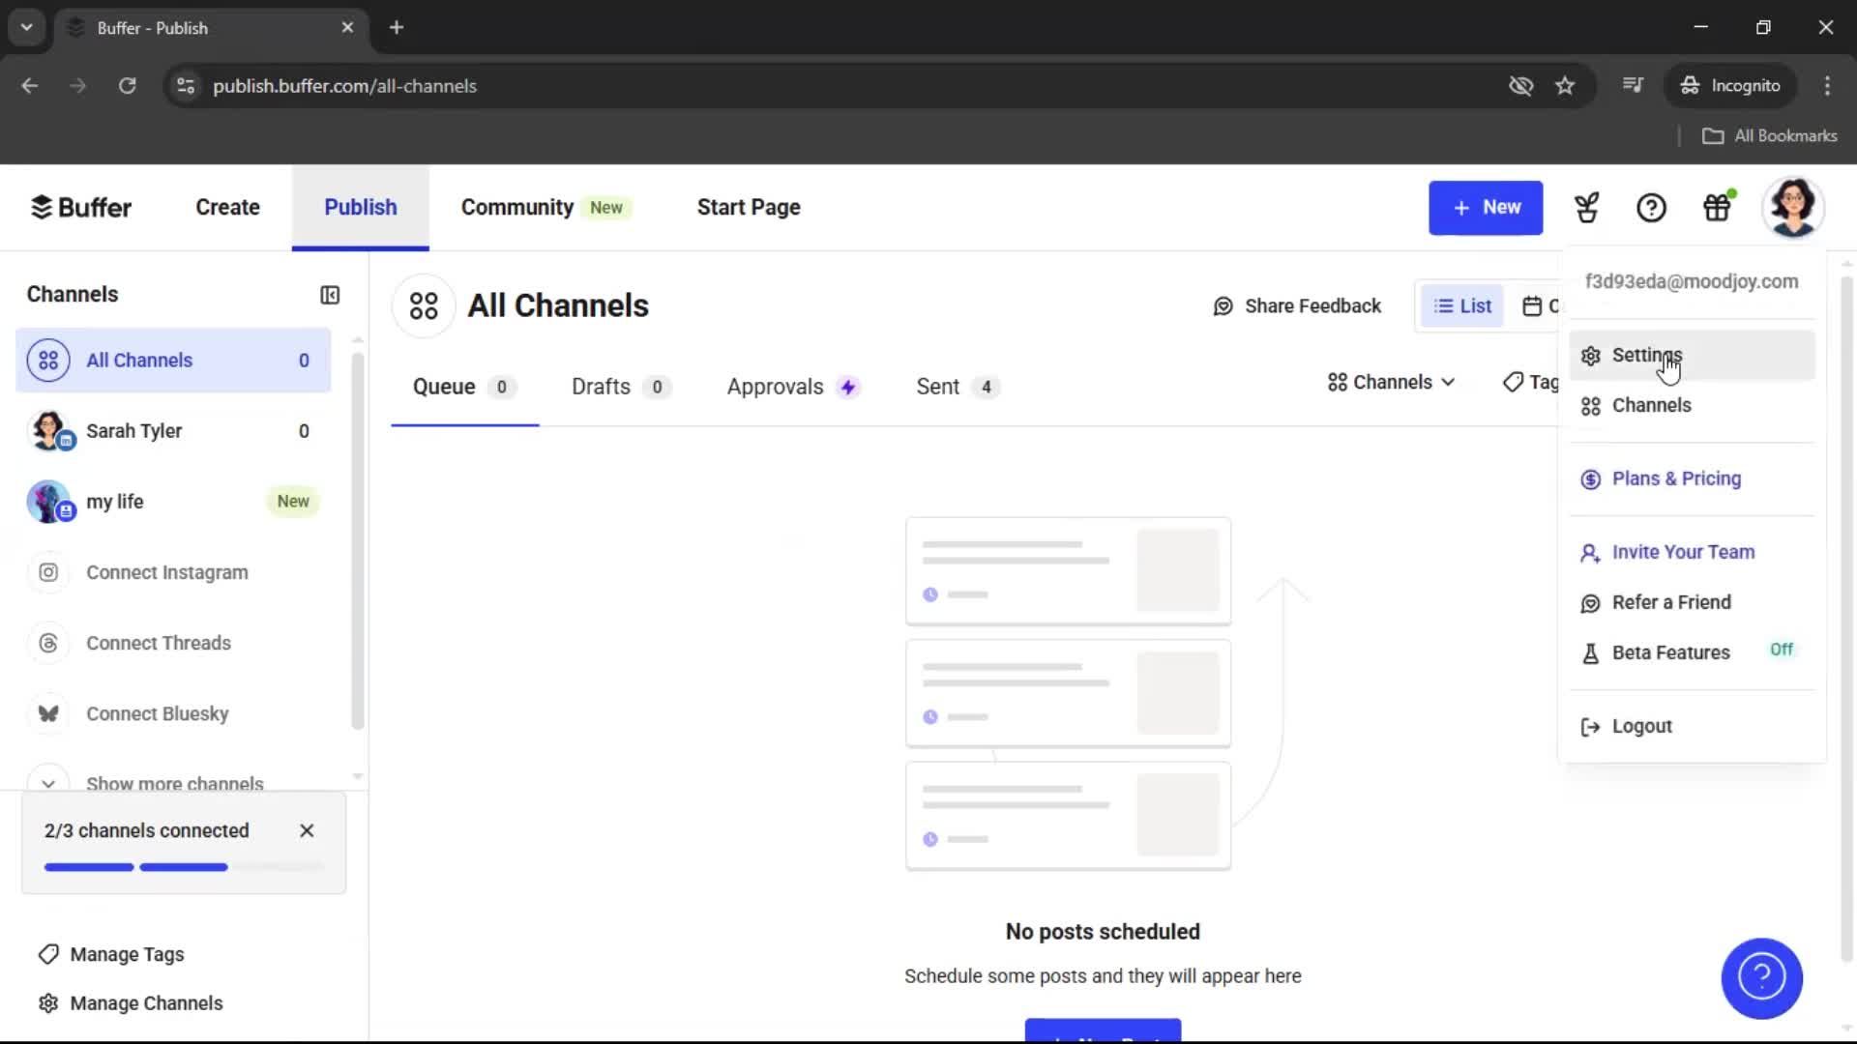The width and height of the screenshot is (1857, 1044).
Task: Open the sprout icon next to New button
Action: [1586, 208]
